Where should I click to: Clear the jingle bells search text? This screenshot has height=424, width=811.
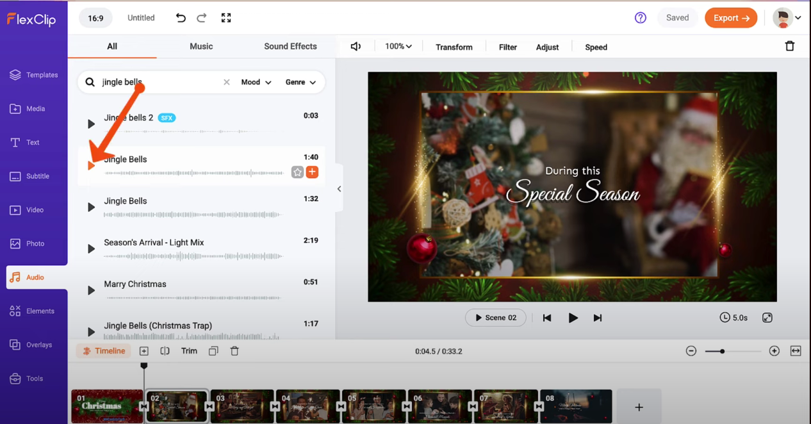[x=226, y=82]
